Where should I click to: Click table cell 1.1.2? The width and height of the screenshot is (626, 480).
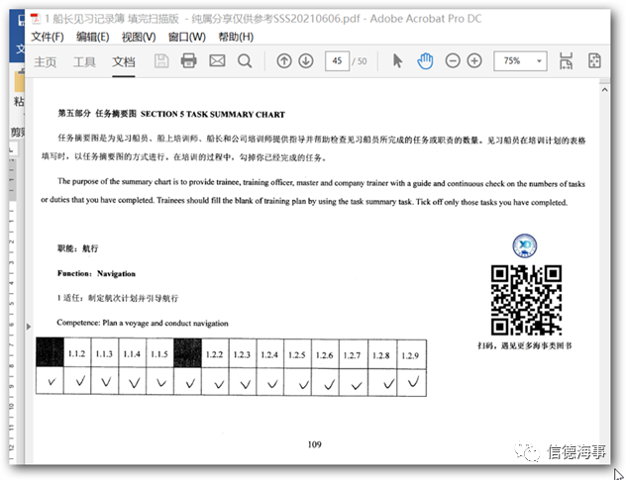(77, 353)
